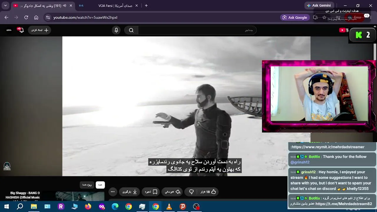Open the tab search dropdown arrow
Image resolution: width=377 pixels, height=212 pixels.
coord(5,6)
